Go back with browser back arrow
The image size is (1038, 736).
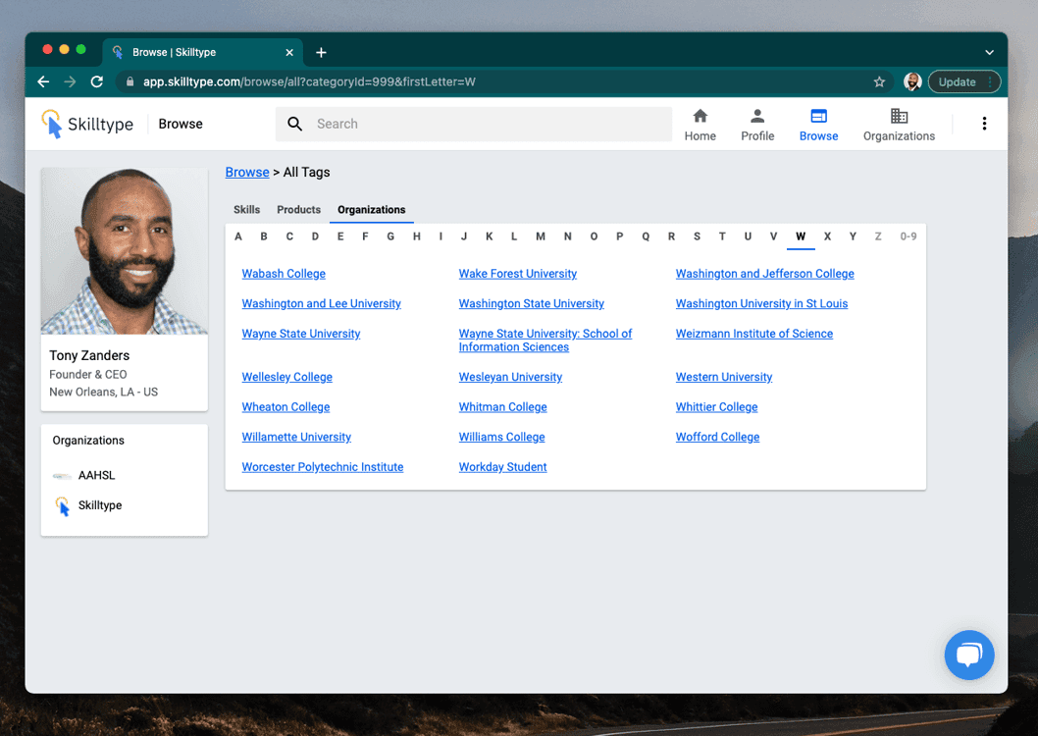pyautogui.click(x=44, y=81)
